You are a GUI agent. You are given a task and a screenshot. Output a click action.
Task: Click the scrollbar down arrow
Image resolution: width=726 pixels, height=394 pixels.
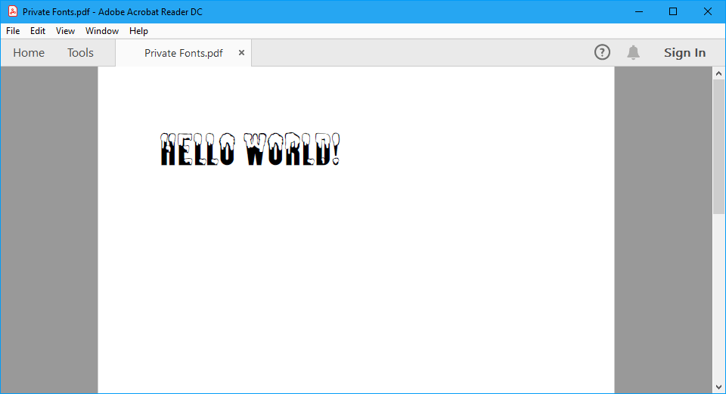[718, 386]
